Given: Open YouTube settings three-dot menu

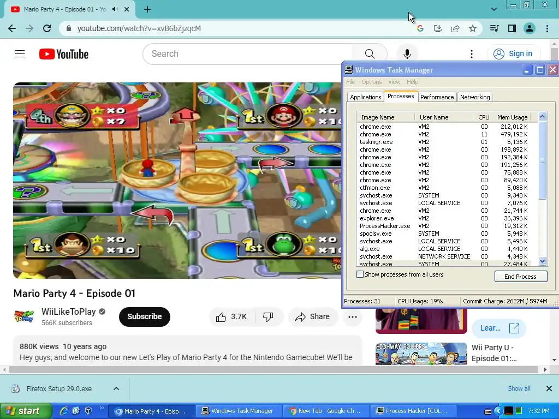Looking at the screenshot, I should pyautogui.click(x=471, y=54).
